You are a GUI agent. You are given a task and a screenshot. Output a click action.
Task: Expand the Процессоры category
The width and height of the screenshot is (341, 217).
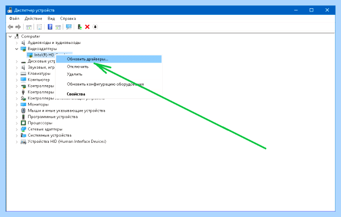pyautogui.click(x=16, y=123)
